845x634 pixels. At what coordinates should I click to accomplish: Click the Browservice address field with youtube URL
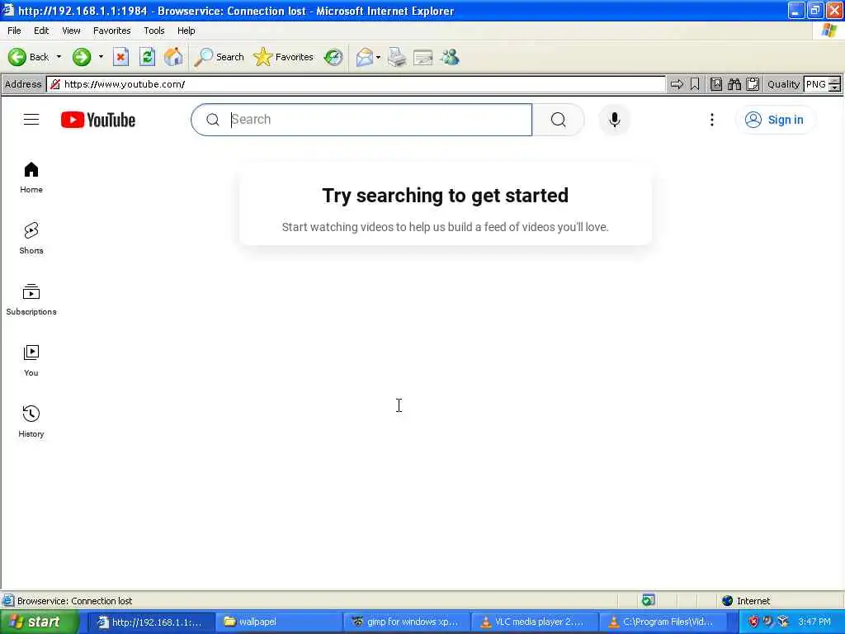356,84
